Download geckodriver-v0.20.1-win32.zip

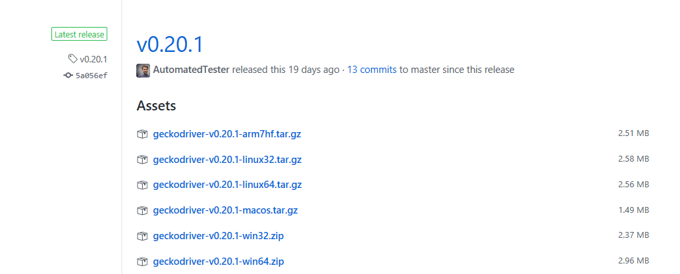(x=219, y=237)
